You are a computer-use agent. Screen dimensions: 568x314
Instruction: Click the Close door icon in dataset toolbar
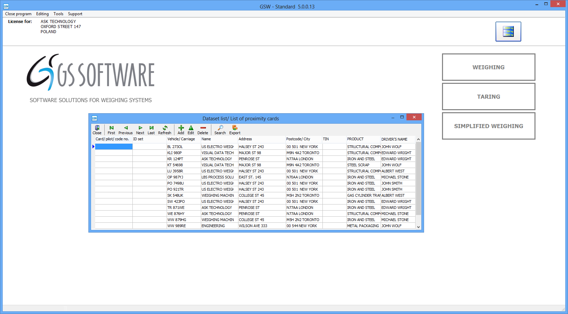[97, 130]
